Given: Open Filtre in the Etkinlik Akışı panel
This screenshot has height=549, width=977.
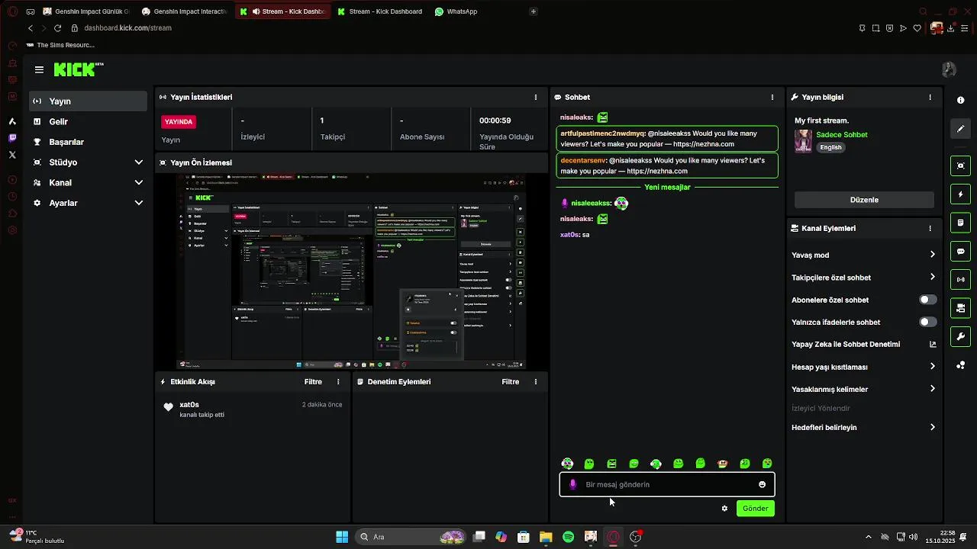Looking at the screenshot, I should click(313, 382).
